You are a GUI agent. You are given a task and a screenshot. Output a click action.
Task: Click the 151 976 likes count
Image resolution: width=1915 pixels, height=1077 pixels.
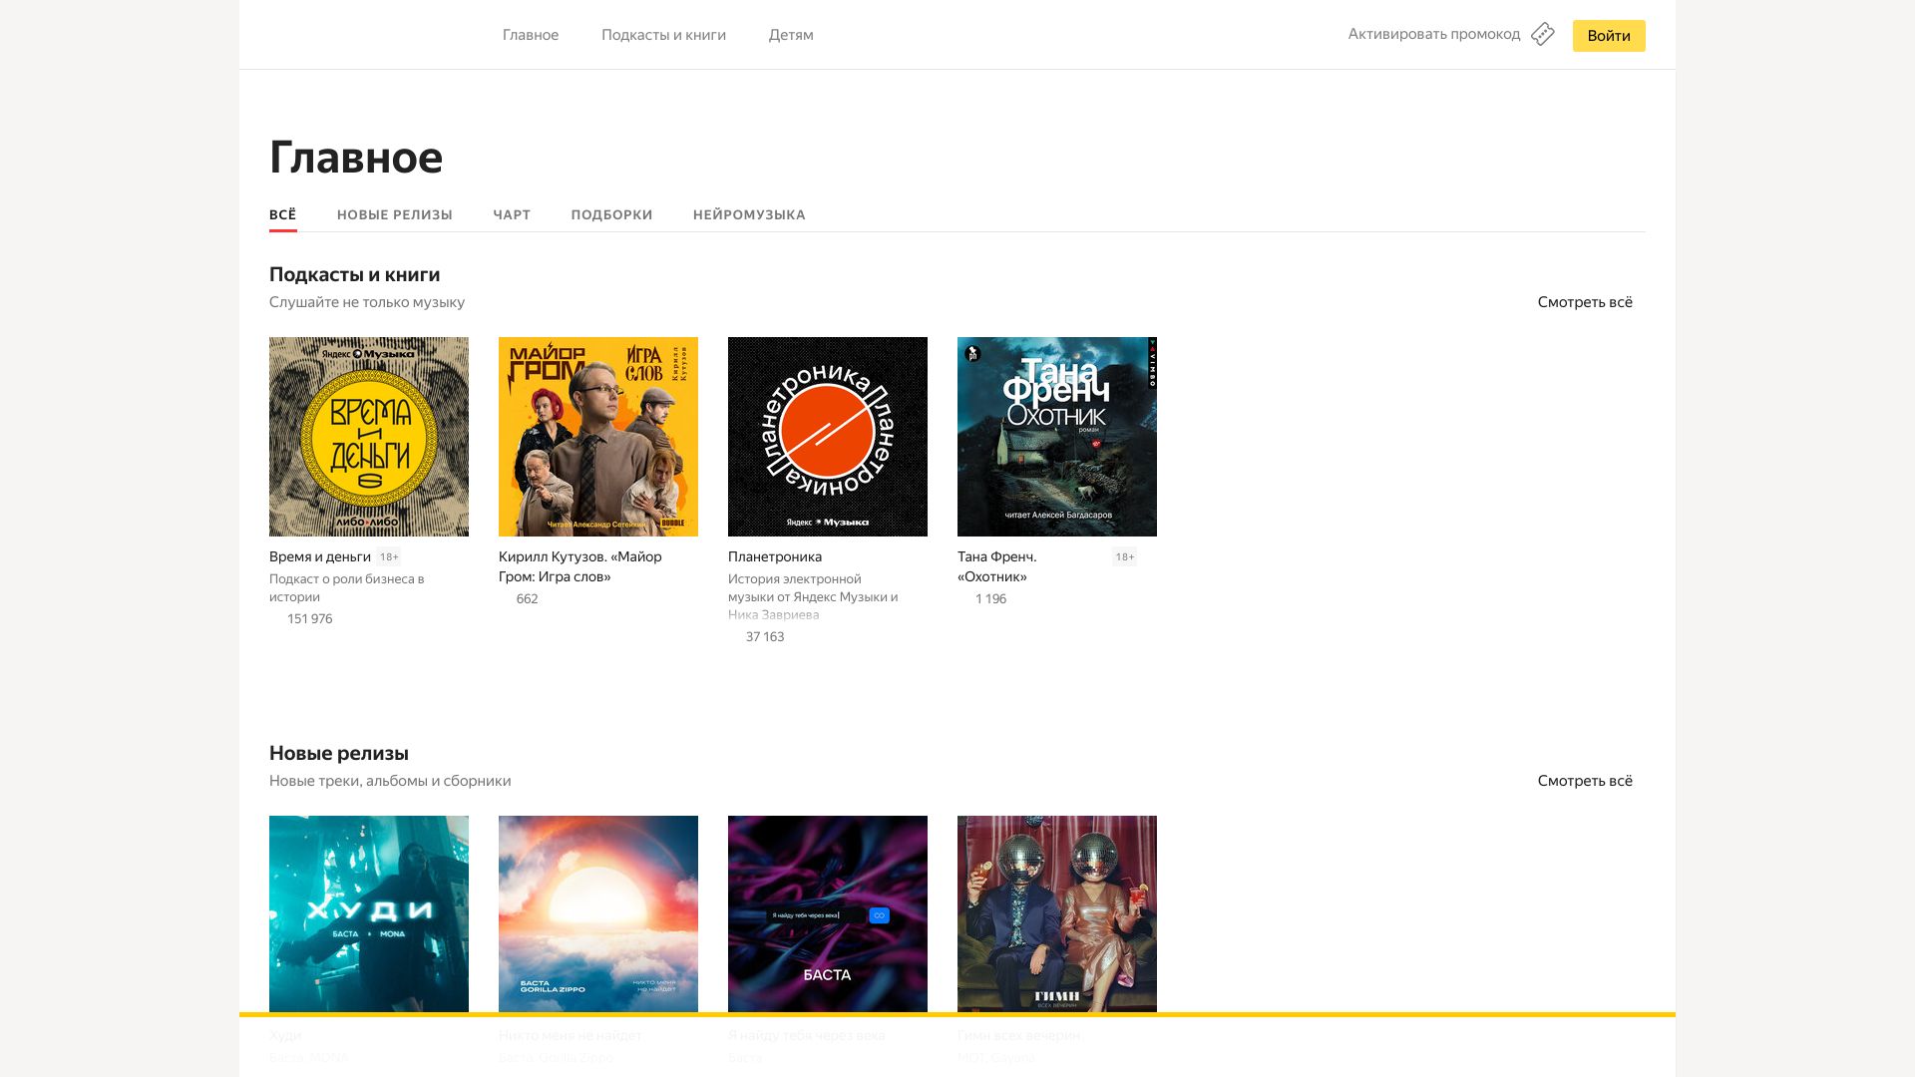pos(309,618)
